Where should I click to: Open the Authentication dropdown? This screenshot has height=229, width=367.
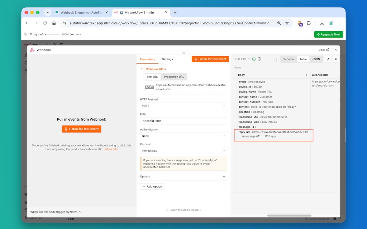183,136
